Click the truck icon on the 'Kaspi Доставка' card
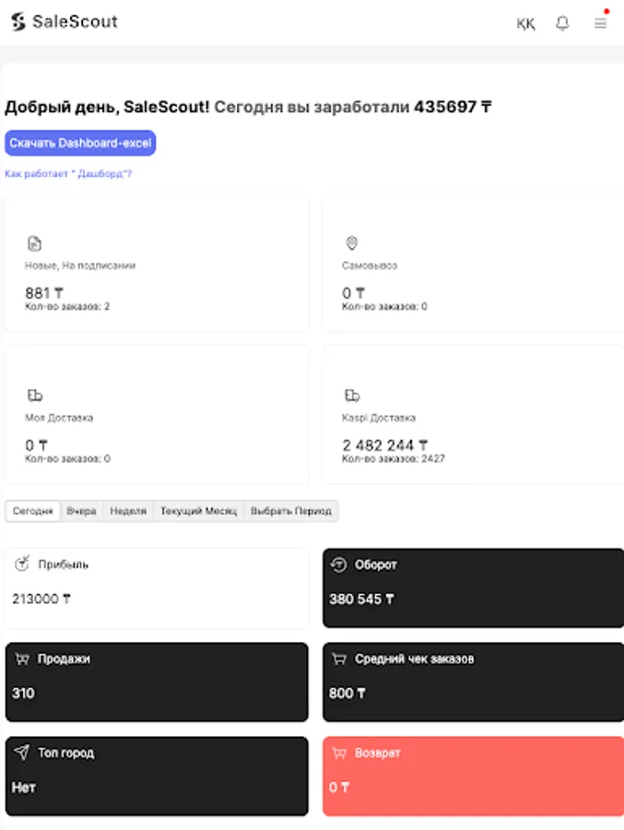This screenshot has height=830, width=624. coord(349,395)
